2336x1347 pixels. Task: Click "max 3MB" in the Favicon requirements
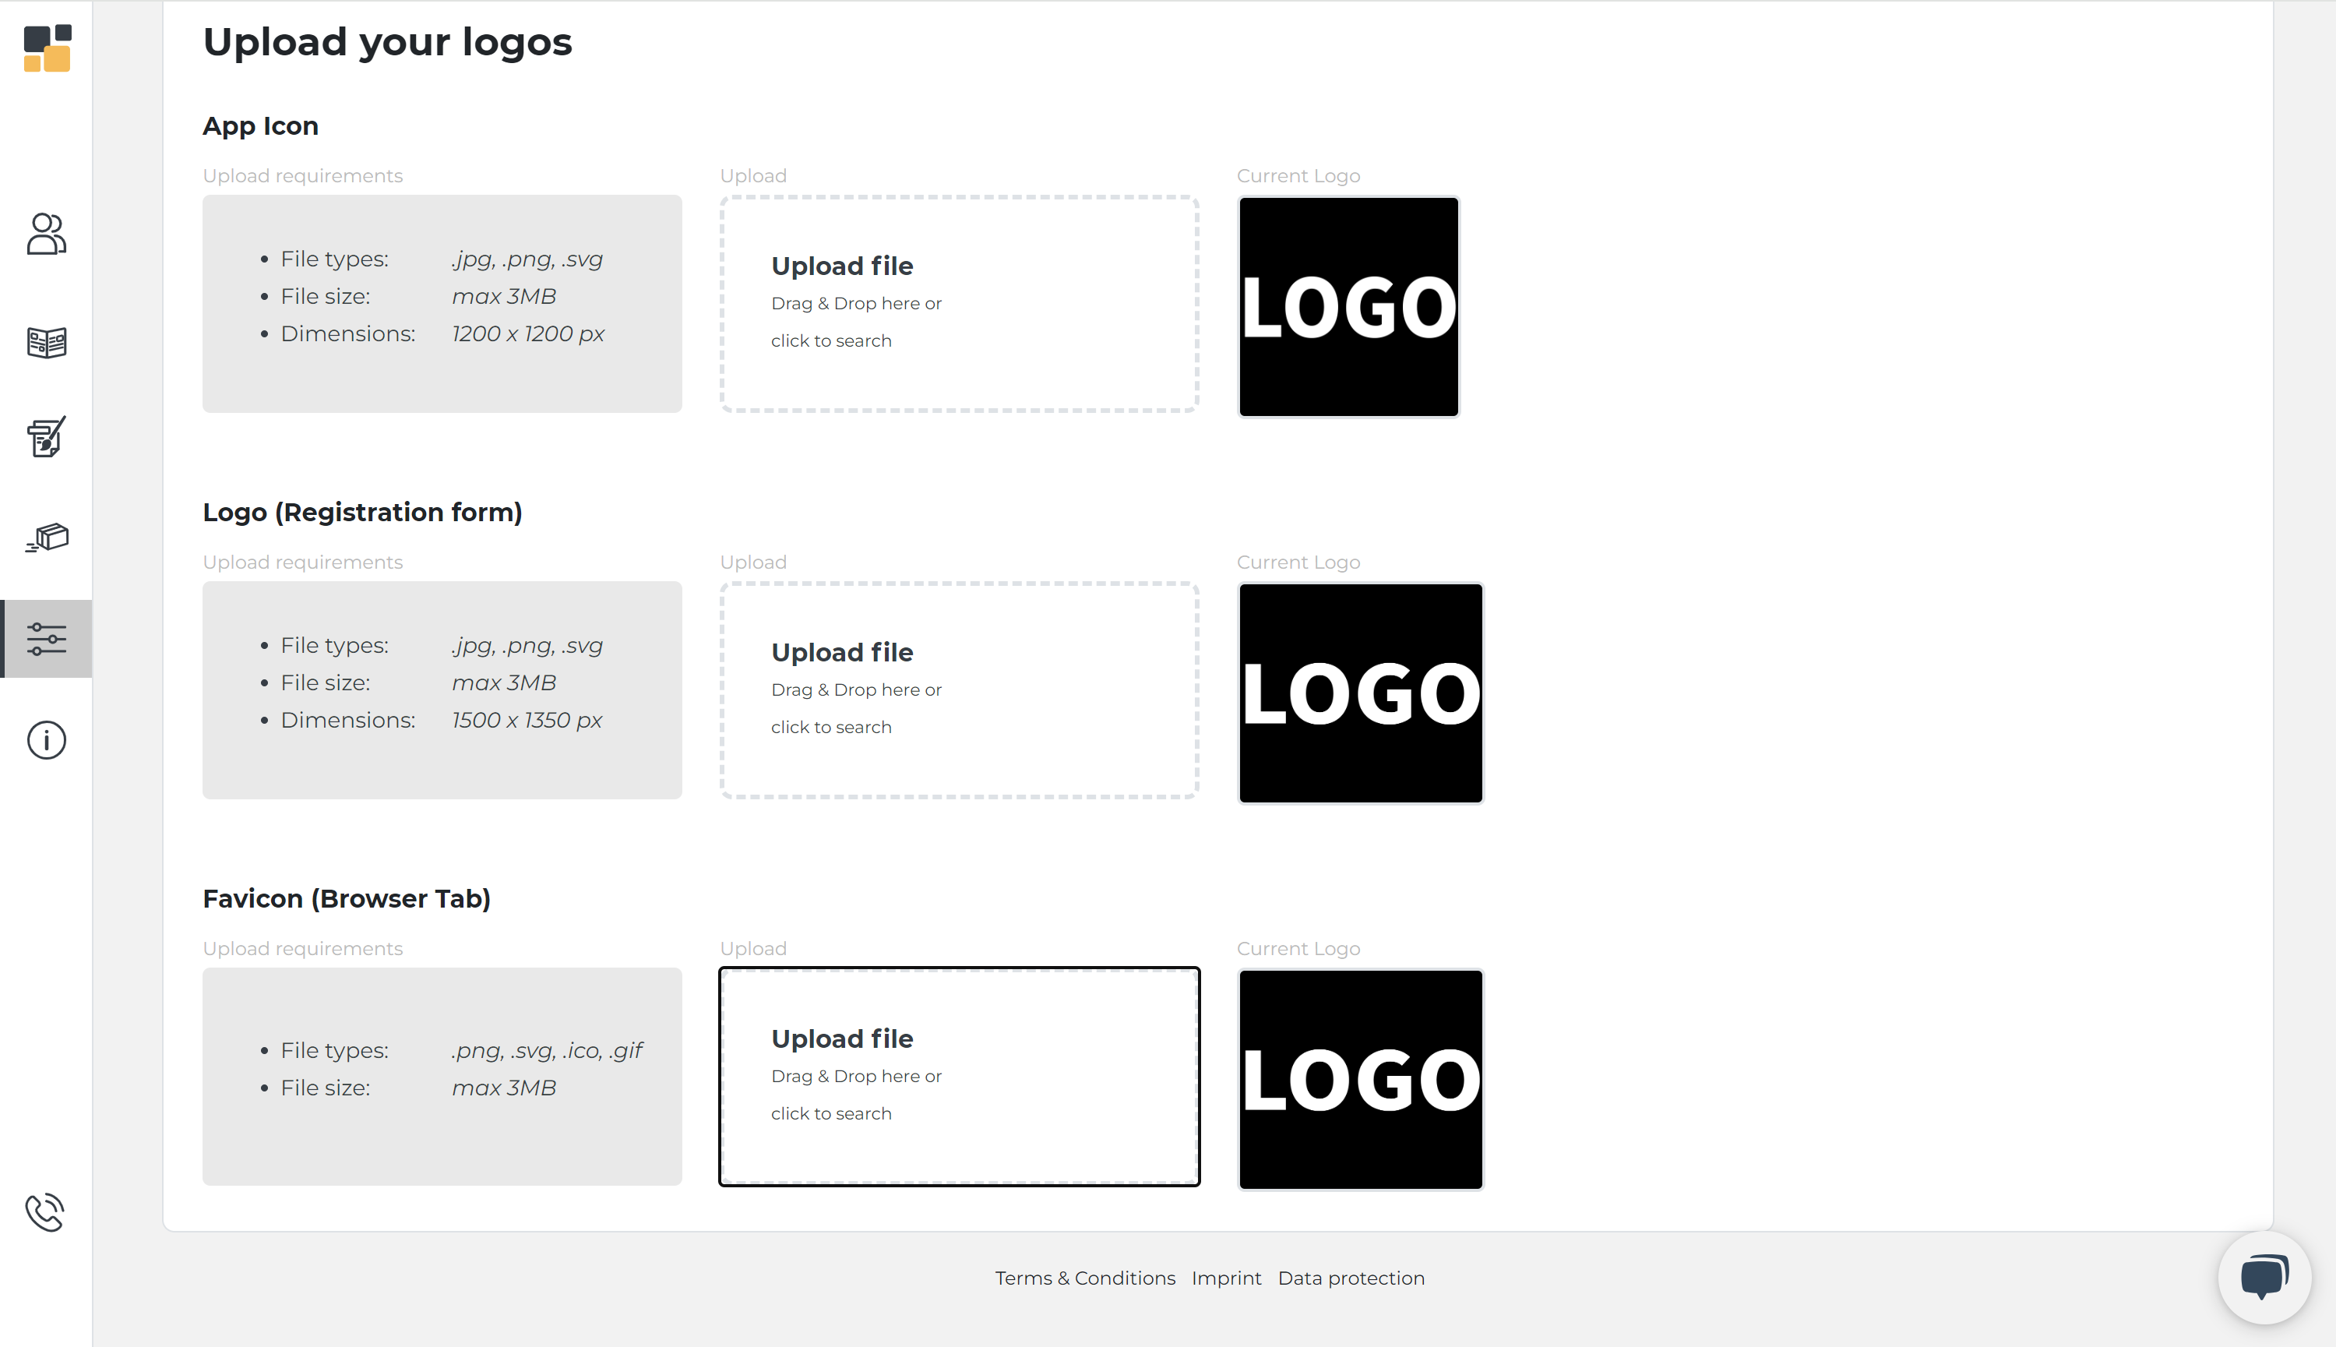coord(504,1088)
